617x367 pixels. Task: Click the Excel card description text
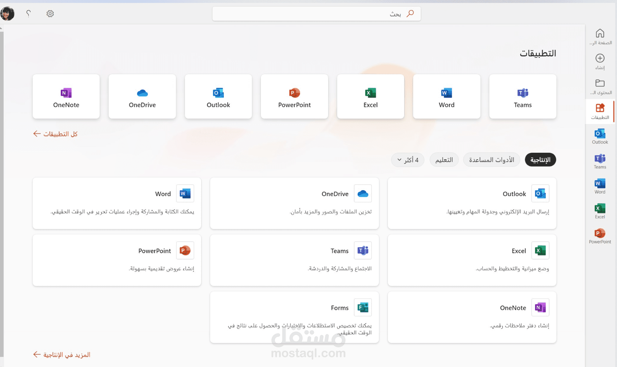(512, 269)
